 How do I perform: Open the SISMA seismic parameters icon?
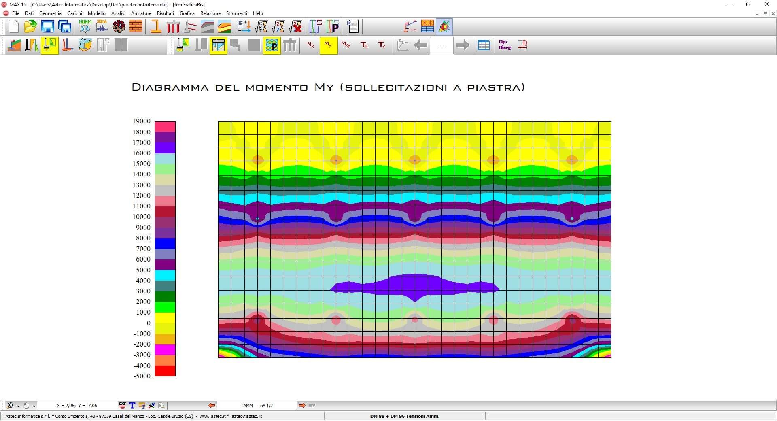(102, 27)
